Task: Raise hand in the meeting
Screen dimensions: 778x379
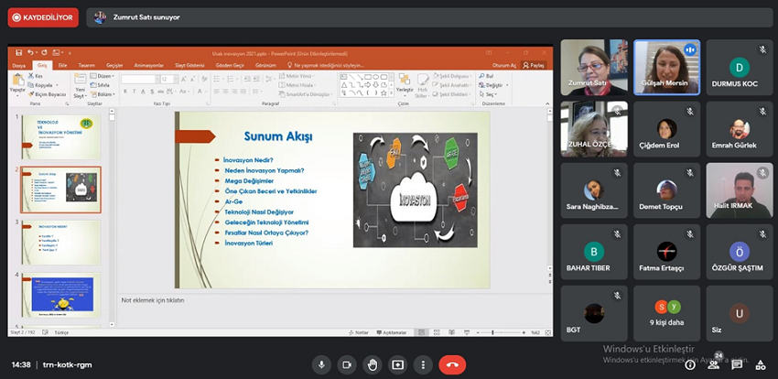Action: tap(373, 364)
